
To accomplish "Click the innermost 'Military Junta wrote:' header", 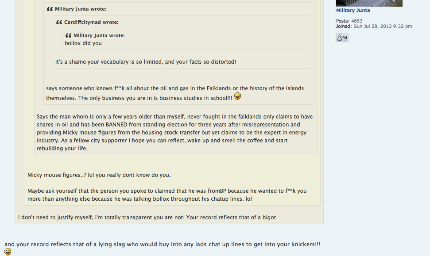I will [99, 35].
